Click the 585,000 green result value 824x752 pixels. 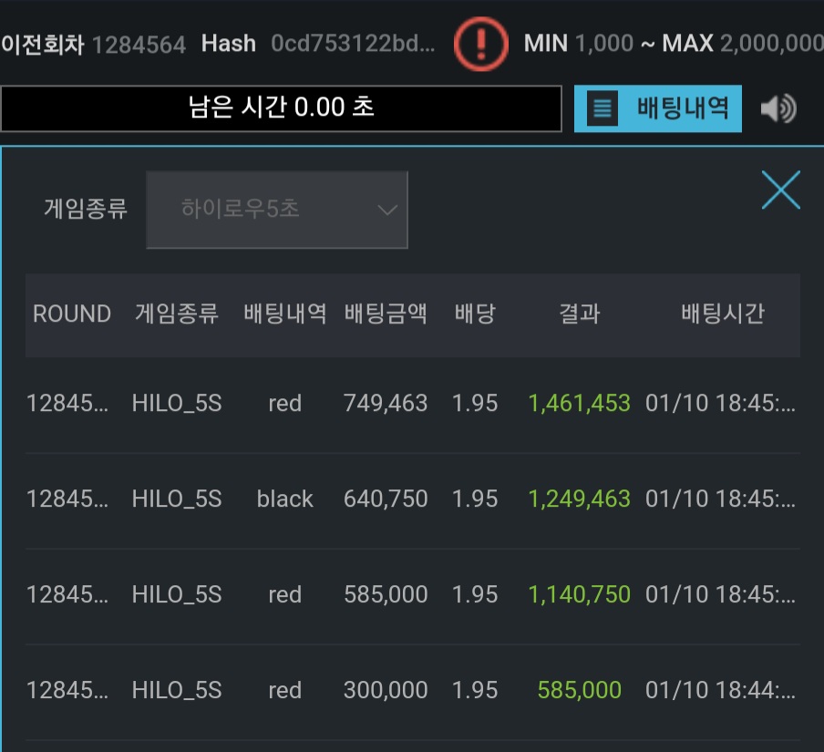579,690
